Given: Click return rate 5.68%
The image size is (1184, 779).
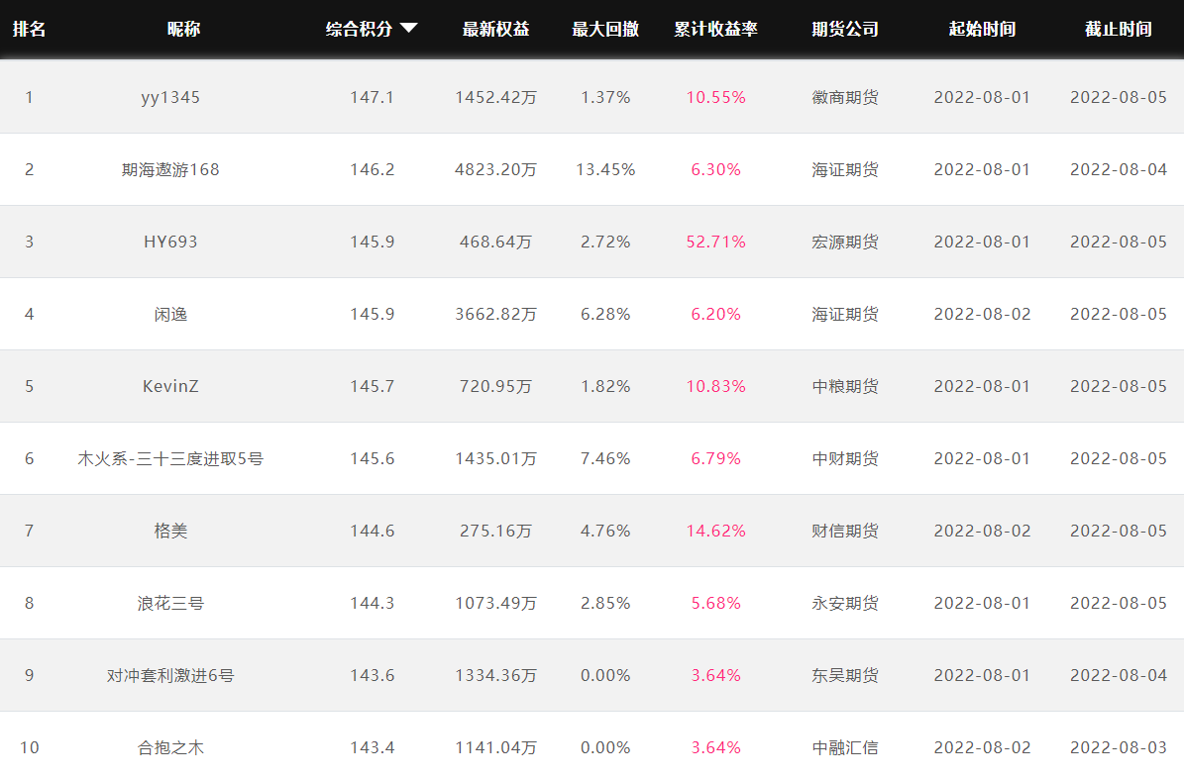Looking at the screenshot, I should click(x=715, y=603).
